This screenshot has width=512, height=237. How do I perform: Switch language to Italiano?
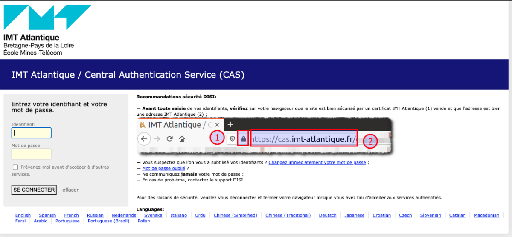179,215
